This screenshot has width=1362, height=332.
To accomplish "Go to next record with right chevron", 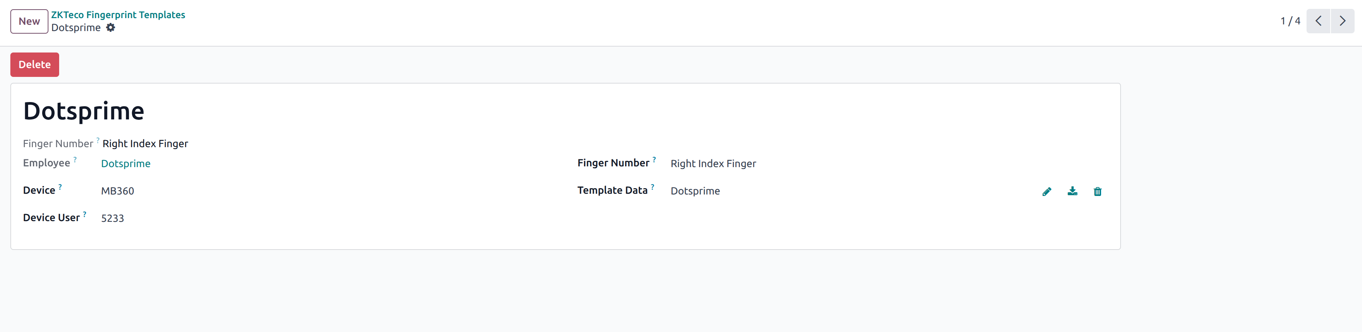I will tap(1342, 21).
